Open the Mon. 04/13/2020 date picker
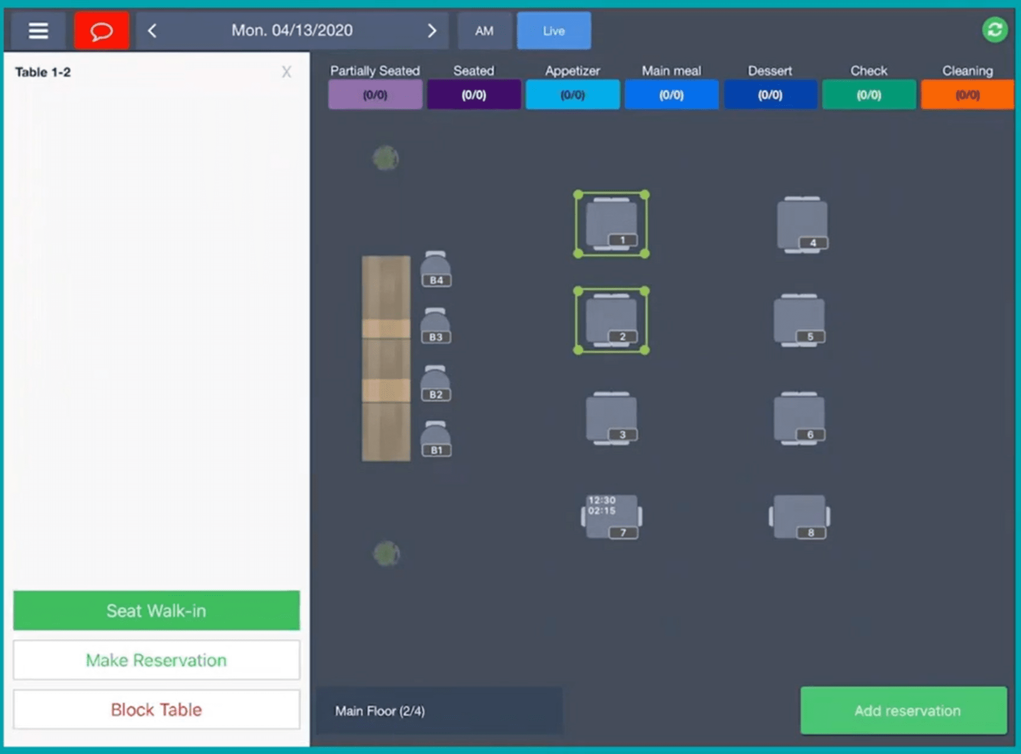1021x754 pixels. click(292, 31)
